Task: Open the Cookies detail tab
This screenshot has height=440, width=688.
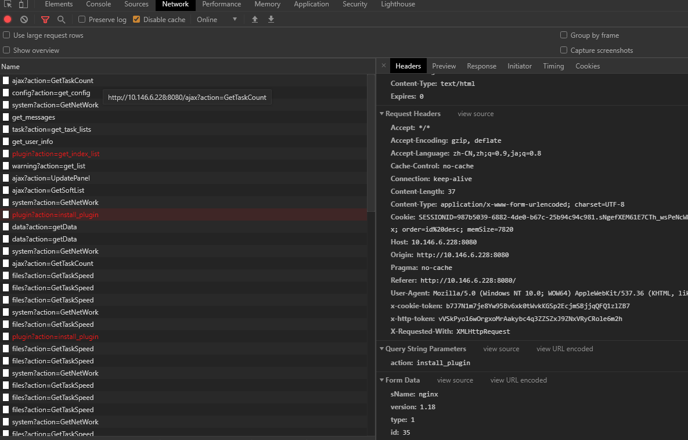Action: (588, 66)
